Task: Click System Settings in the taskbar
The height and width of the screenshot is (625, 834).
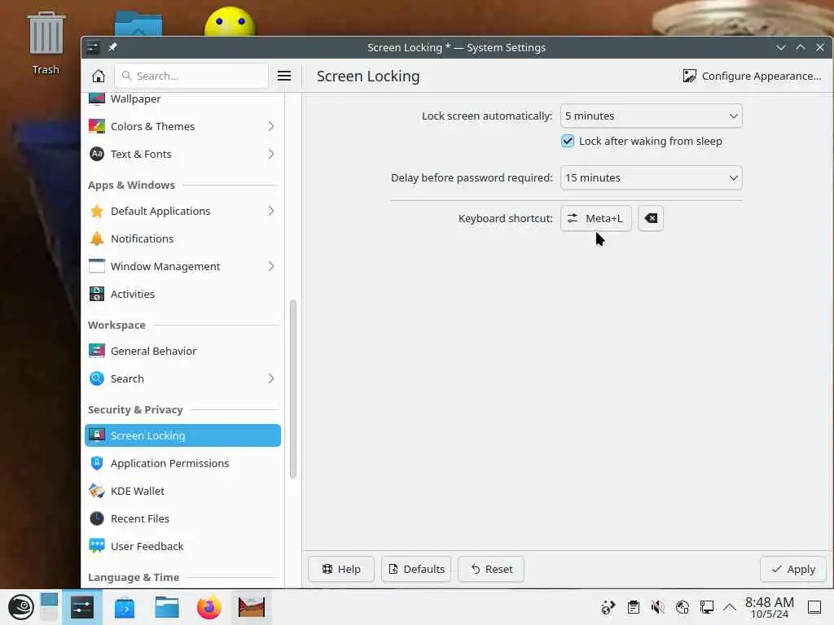Action: 82,607
